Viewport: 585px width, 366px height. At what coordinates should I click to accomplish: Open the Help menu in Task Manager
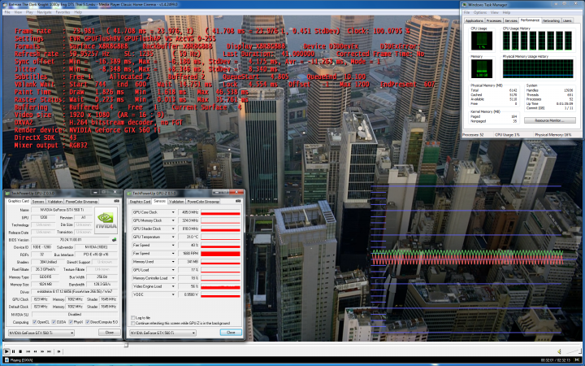point(506,12)
